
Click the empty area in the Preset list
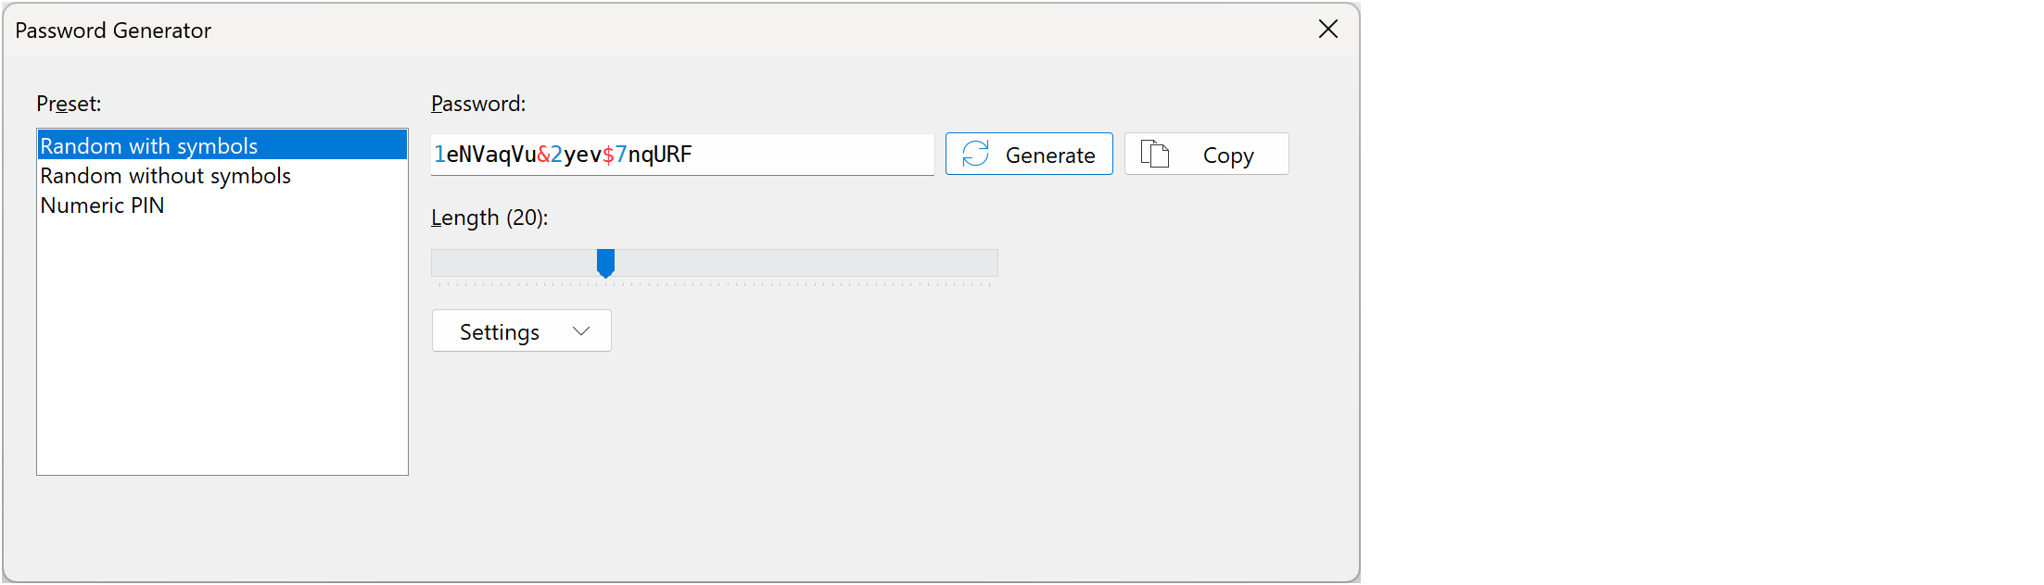point(222,352)
